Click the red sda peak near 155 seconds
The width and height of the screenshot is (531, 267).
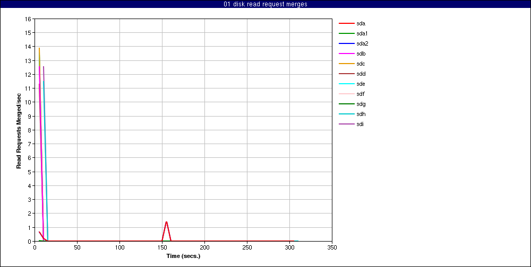click(166, 222)
